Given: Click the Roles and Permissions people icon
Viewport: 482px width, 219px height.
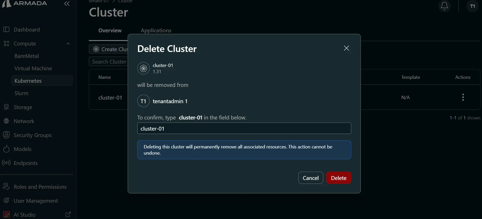Looking at the screenshot, I should [6, 186].
